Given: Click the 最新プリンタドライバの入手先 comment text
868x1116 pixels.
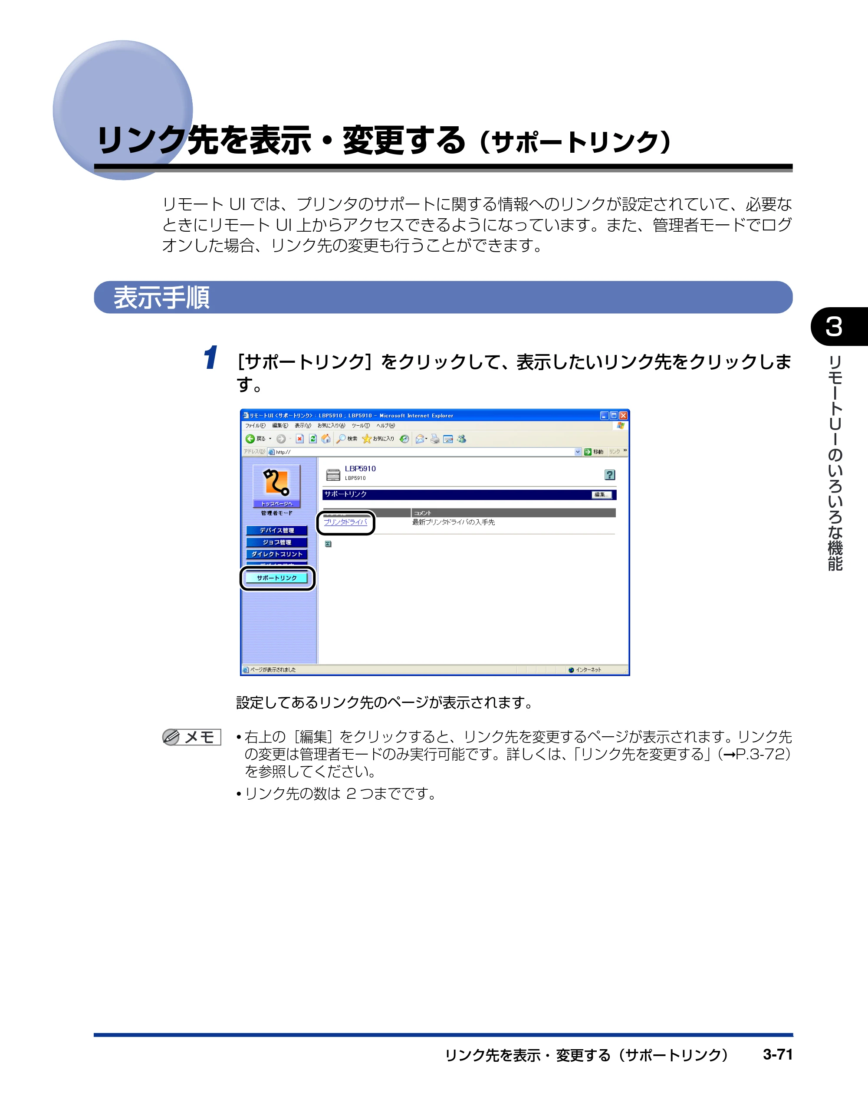Looking at the screenshot, I should point(454,522).
